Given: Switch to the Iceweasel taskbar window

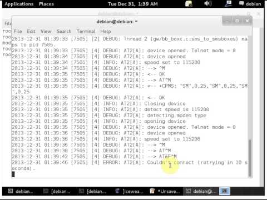Looking at the screenshot, I should [129, 191].
